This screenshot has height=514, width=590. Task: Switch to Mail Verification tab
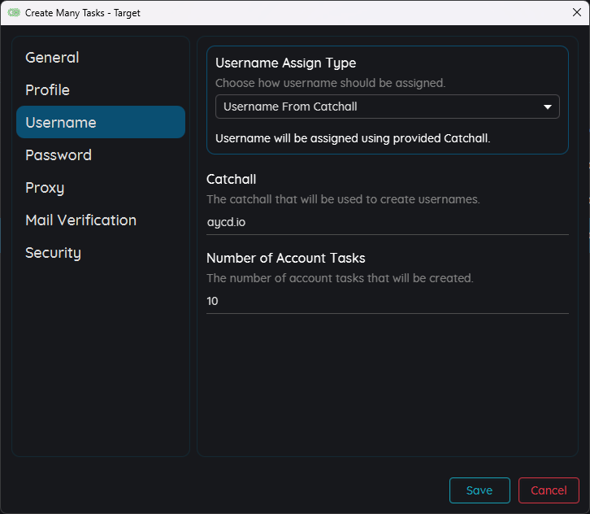tap(80, 220)
